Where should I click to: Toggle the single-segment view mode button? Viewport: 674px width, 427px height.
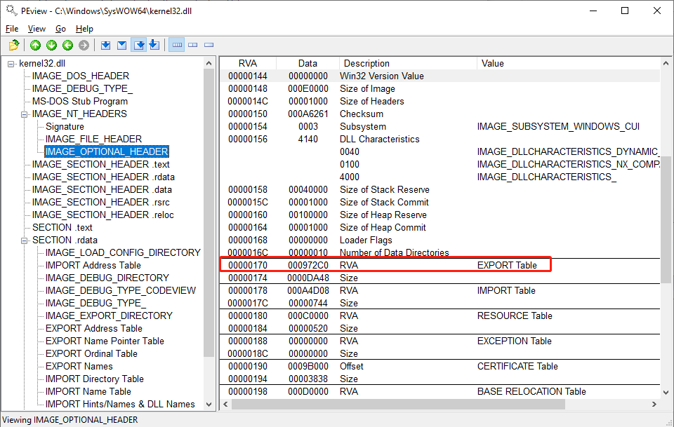coord(209,46)
